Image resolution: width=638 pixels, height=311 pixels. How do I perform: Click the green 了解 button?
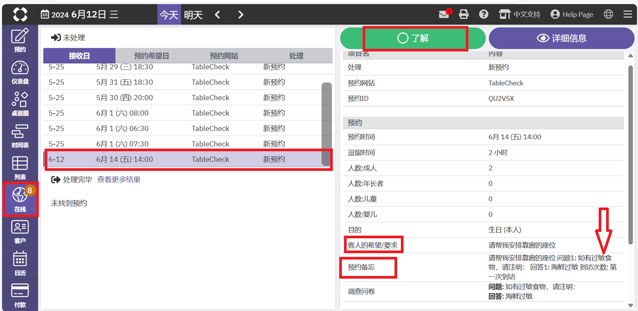coord(413,38)
